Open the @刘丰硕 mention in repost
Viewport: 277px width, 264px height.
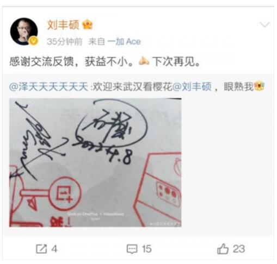tap(192, 86)
